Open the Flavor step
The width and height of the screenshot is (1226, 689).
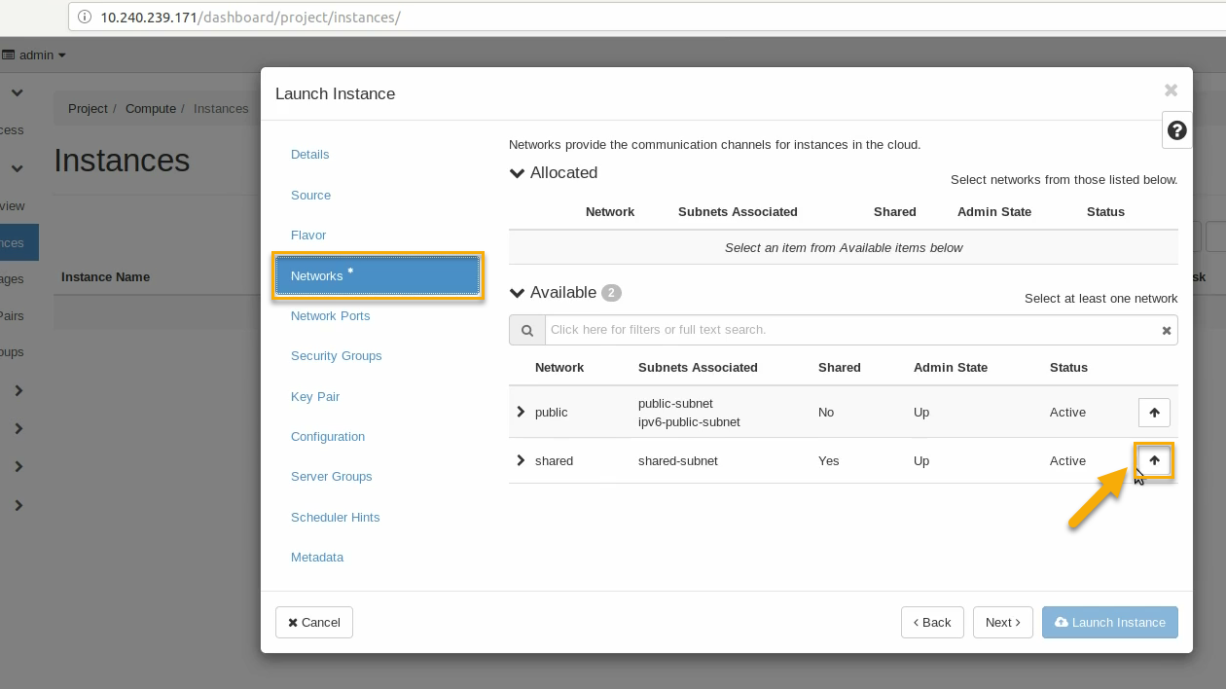pos(307,236)
